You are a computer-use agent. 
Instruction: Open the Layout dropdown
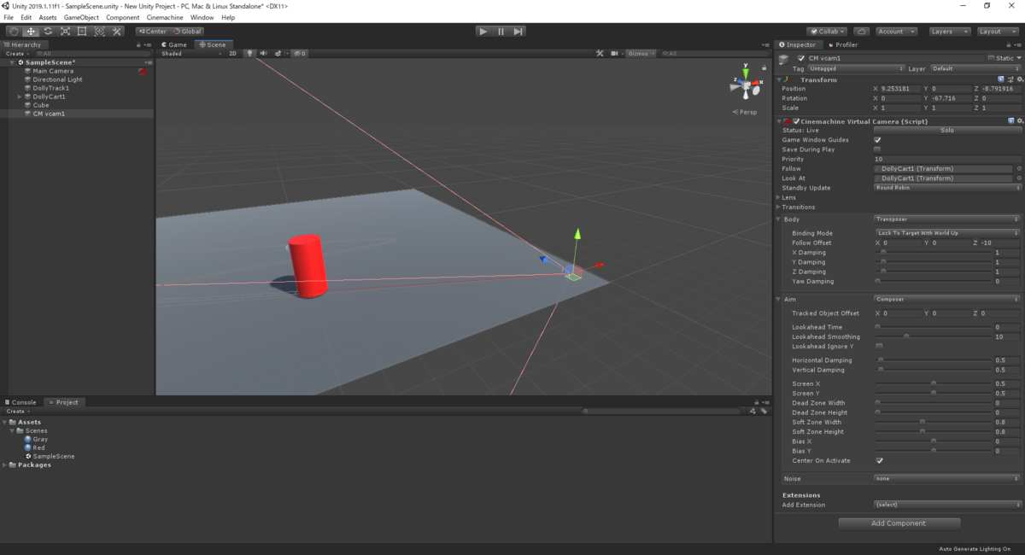pyautogui.click(x=997, y=32)
